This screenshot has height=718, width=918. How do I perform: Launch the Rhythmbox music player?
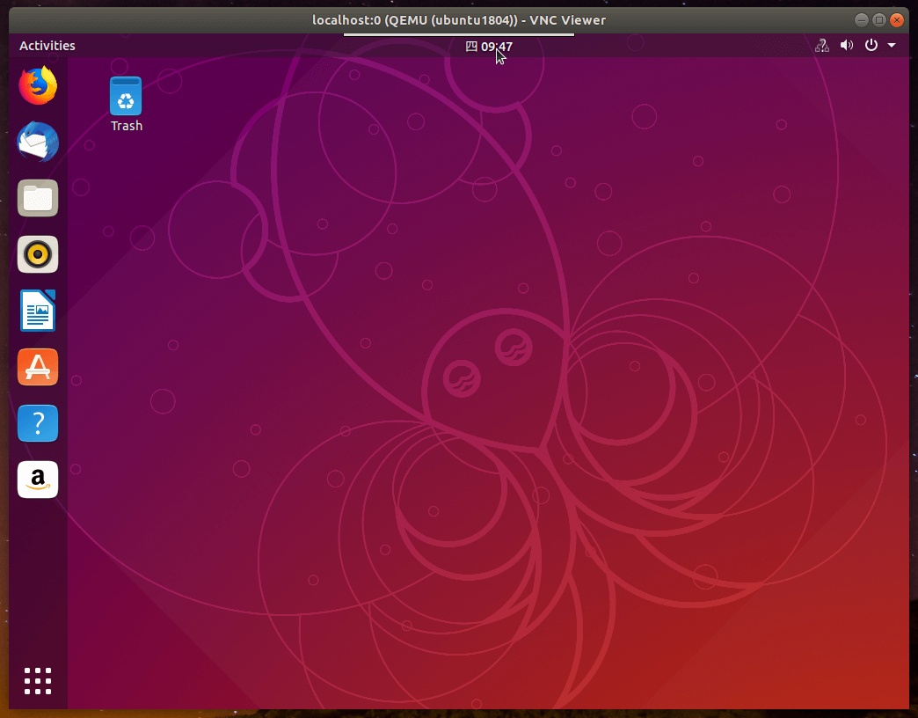pos(38,254)
